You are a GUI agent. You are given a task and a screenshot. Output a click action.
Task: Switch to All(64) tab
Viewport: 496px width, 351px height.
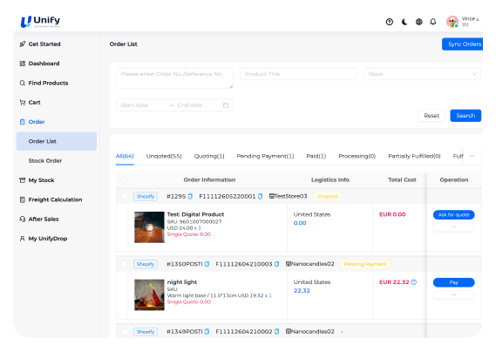point(125,156)
